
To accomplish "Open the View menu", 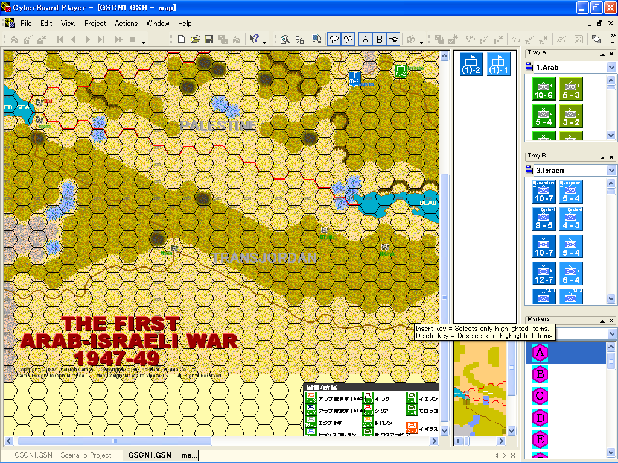I will click(68, 24).
